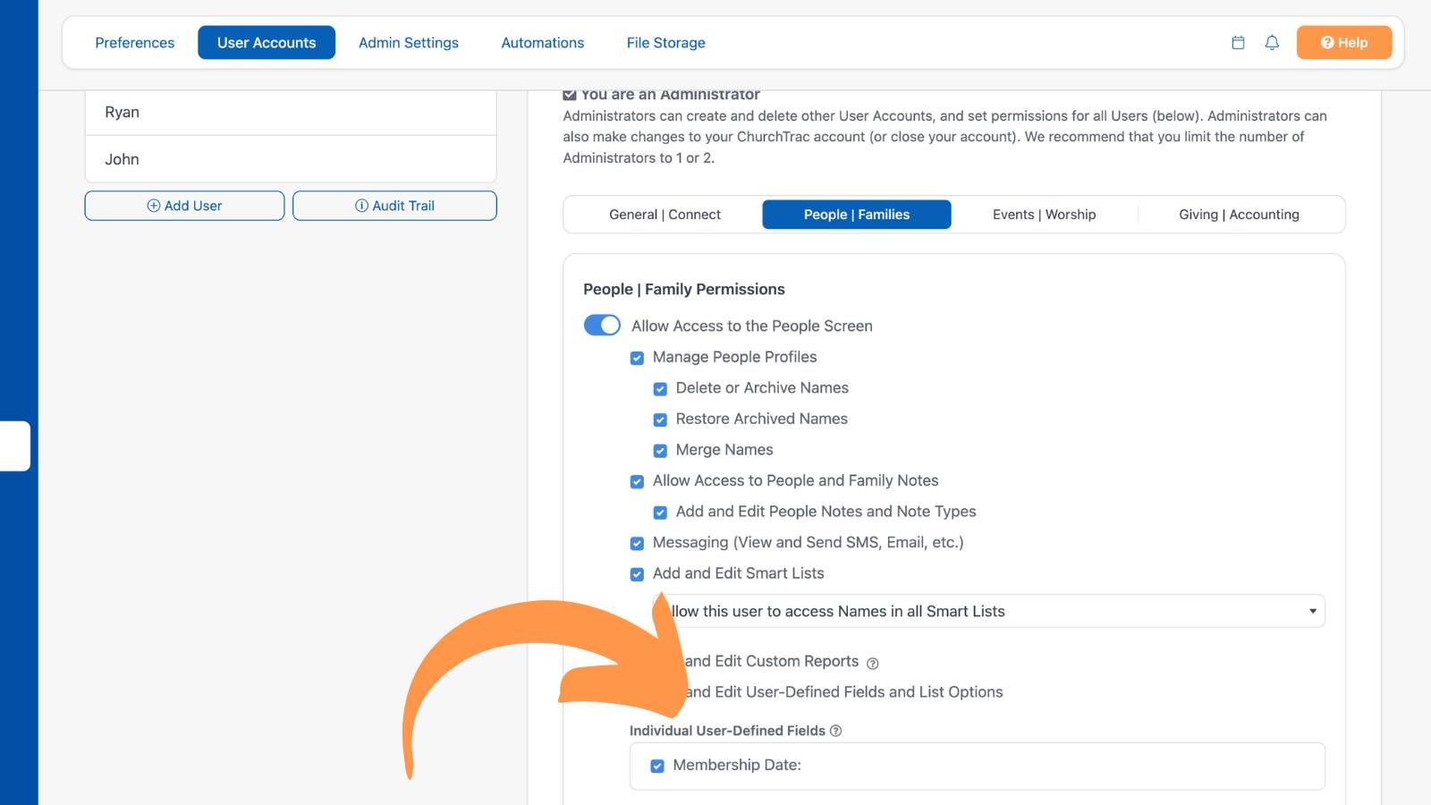Image resolution: width=1431 pixels, height=805 pixels.
Task: Open the notifications bell icon
Action: click(1272, 42)
